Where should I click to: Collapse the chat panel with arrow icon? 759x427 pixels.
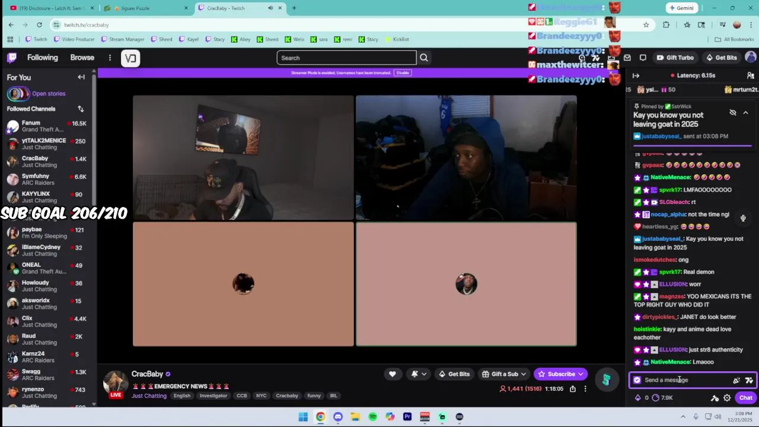tap(636, 75)
